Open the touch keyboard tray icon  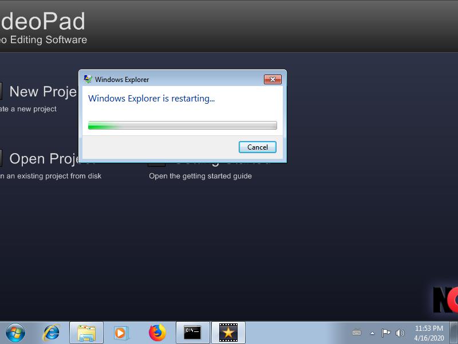[x=357, y=333]
